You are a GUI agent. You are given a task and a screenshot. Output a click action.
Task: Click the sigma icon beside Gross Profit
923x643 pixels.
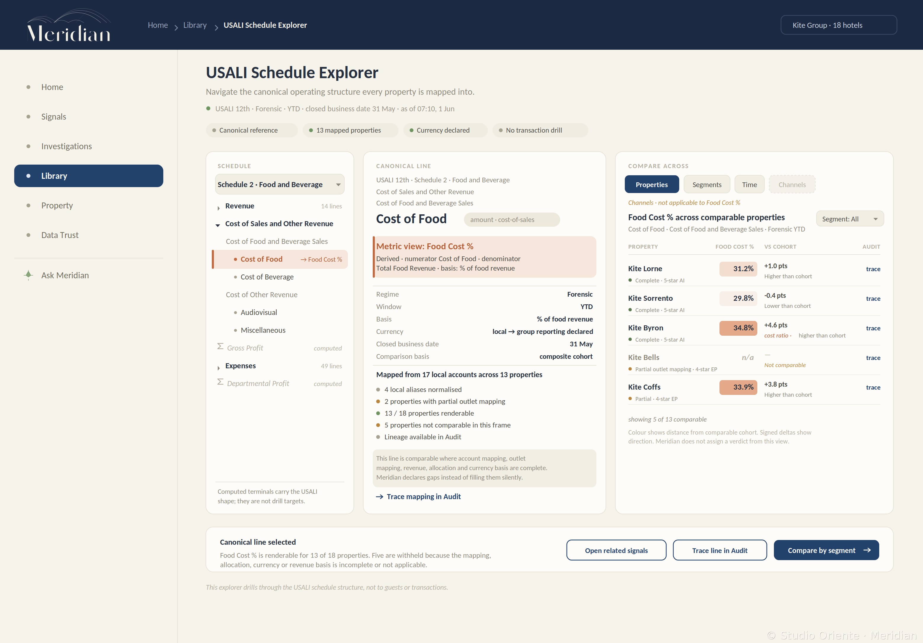[x=220, y=346]
